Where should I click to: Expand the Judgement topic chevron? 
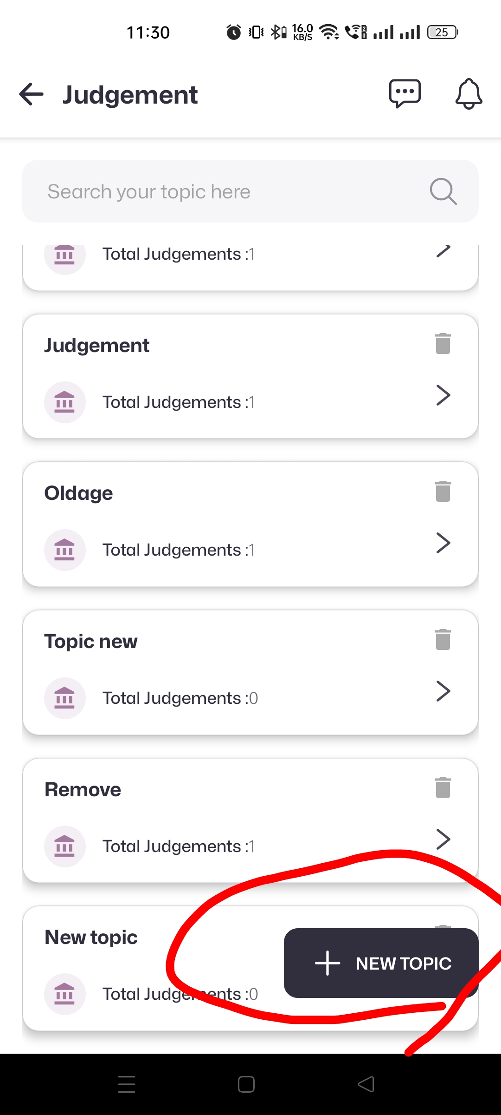click(x=443, y=396)
